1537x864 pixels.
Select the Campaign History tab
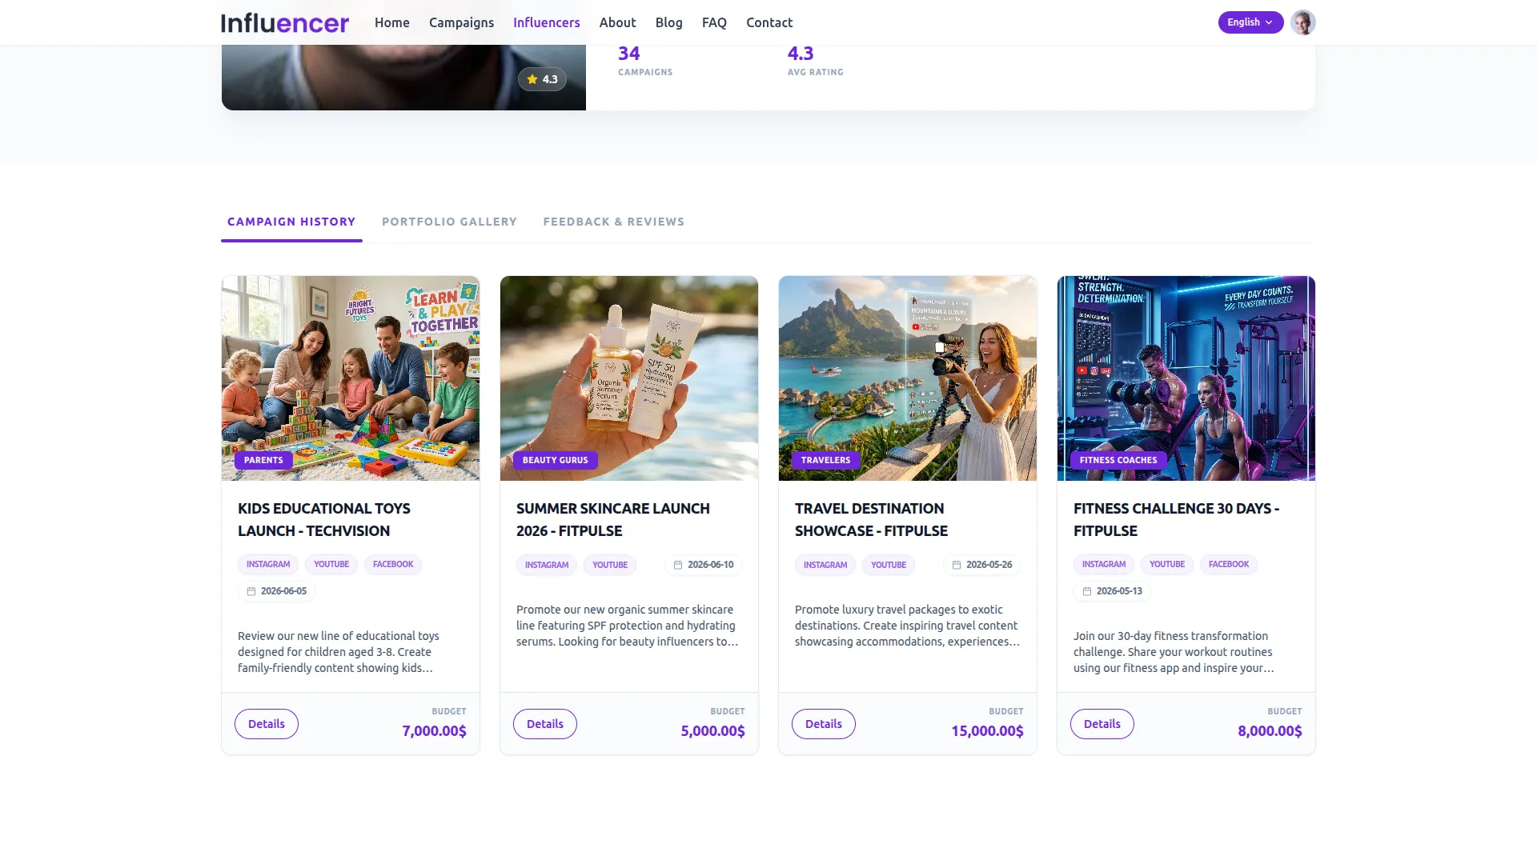pyautogui.click(x=291, y=222)
